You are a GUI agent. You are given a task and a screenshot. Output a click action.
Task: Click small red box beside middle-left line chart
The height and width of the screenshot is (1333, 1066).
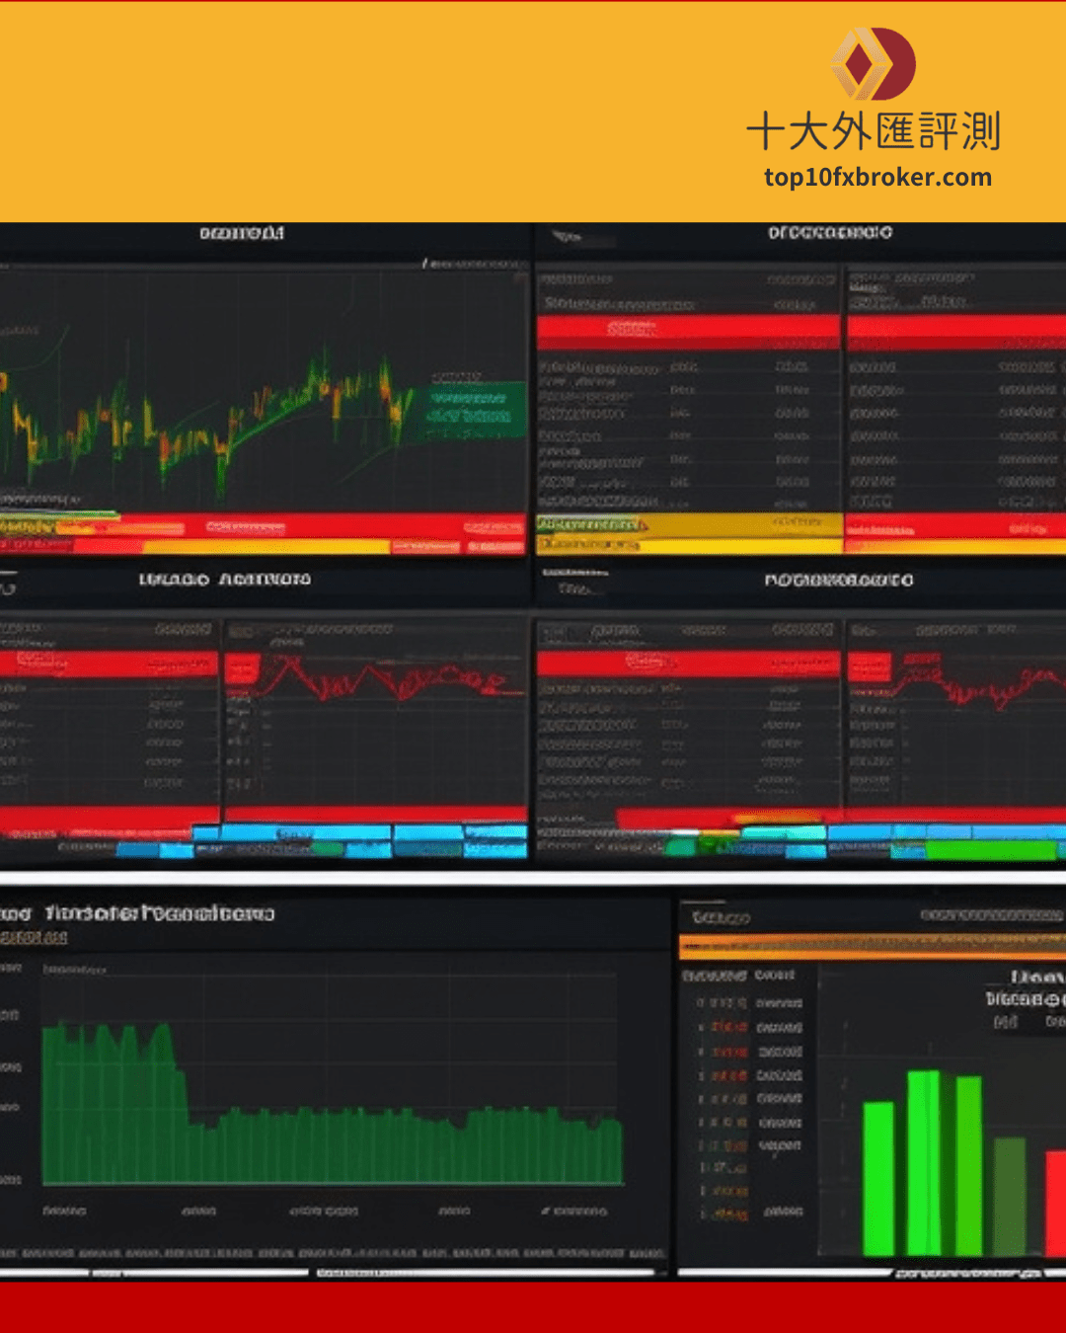click(240, 668)
